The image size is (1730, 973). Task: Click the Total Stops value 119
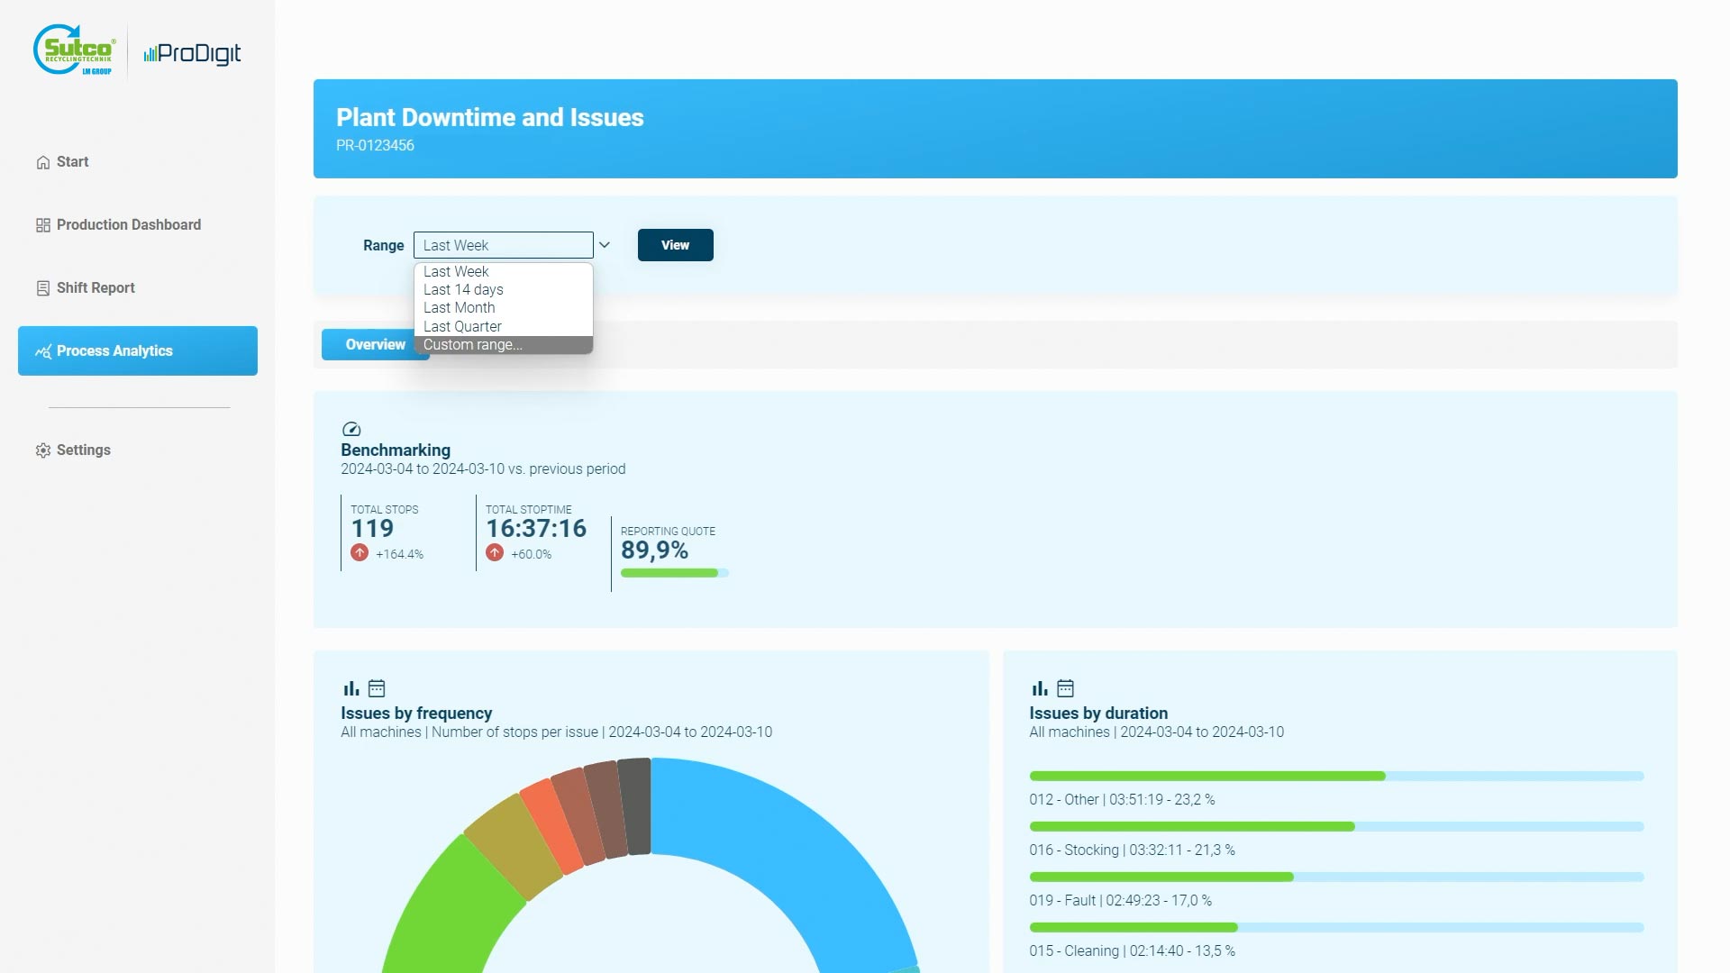point(372,529)
